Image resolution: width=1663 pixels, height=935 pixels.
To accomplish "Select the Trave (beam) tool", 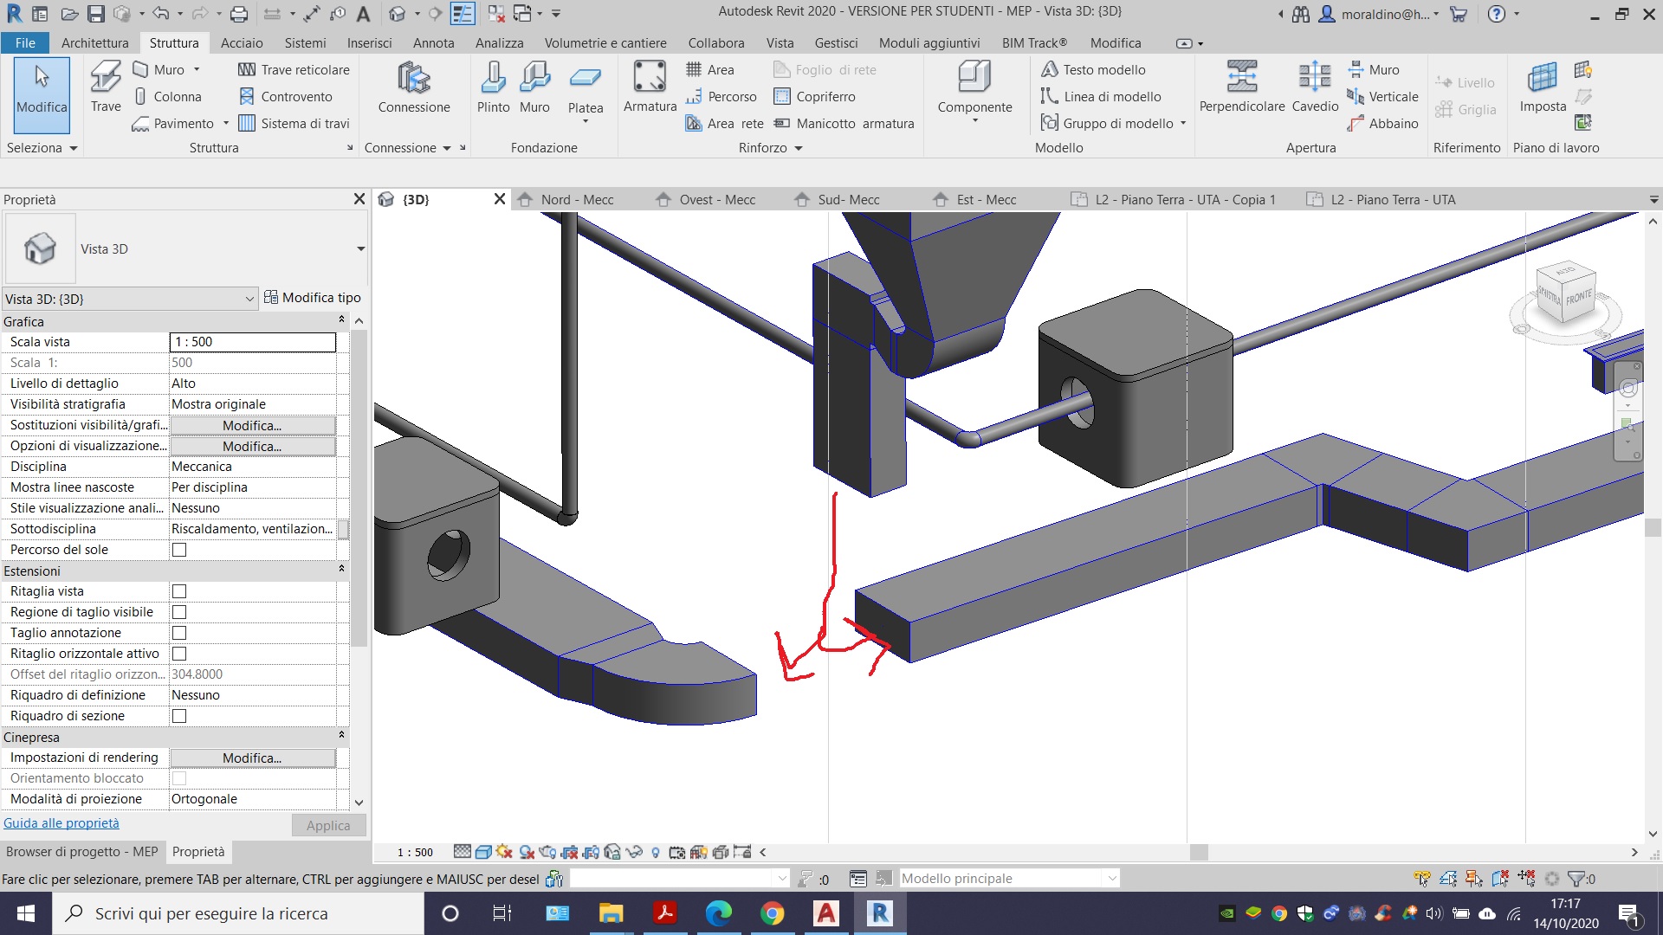I will pyautogui.click(x=106, y=87).
